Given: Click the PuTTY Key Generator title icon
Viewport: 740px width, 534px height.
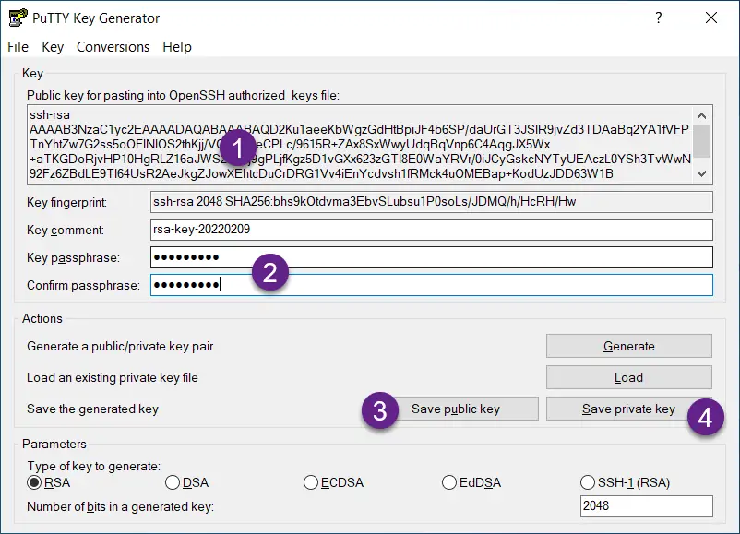Looking at the screenshot, I should [x=17, y=18].
